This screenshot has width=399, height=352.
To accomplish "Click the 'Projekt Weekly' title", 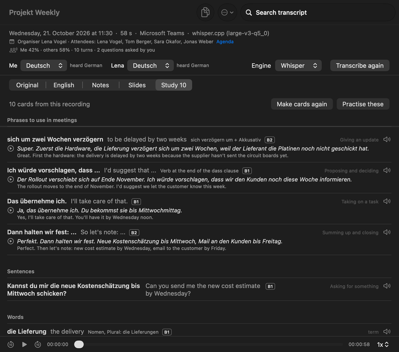I will coord(34,12).
